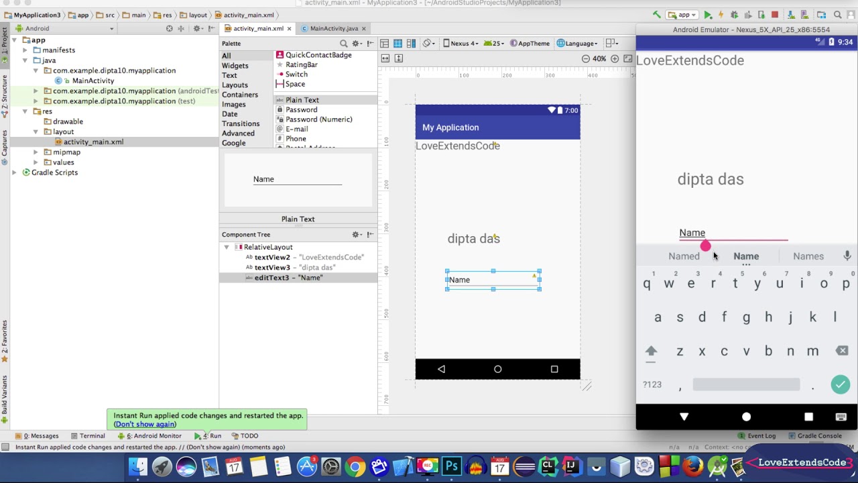The width and height of the screenshot is (858, 483).
Task: Click Scroll from Source icon in Project pane
Action: 169,28
